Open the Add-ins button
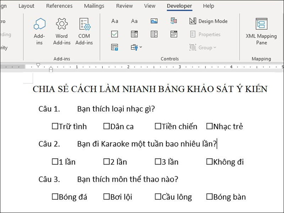Viewport: 284px width, 213px height. tap(39, 31)
